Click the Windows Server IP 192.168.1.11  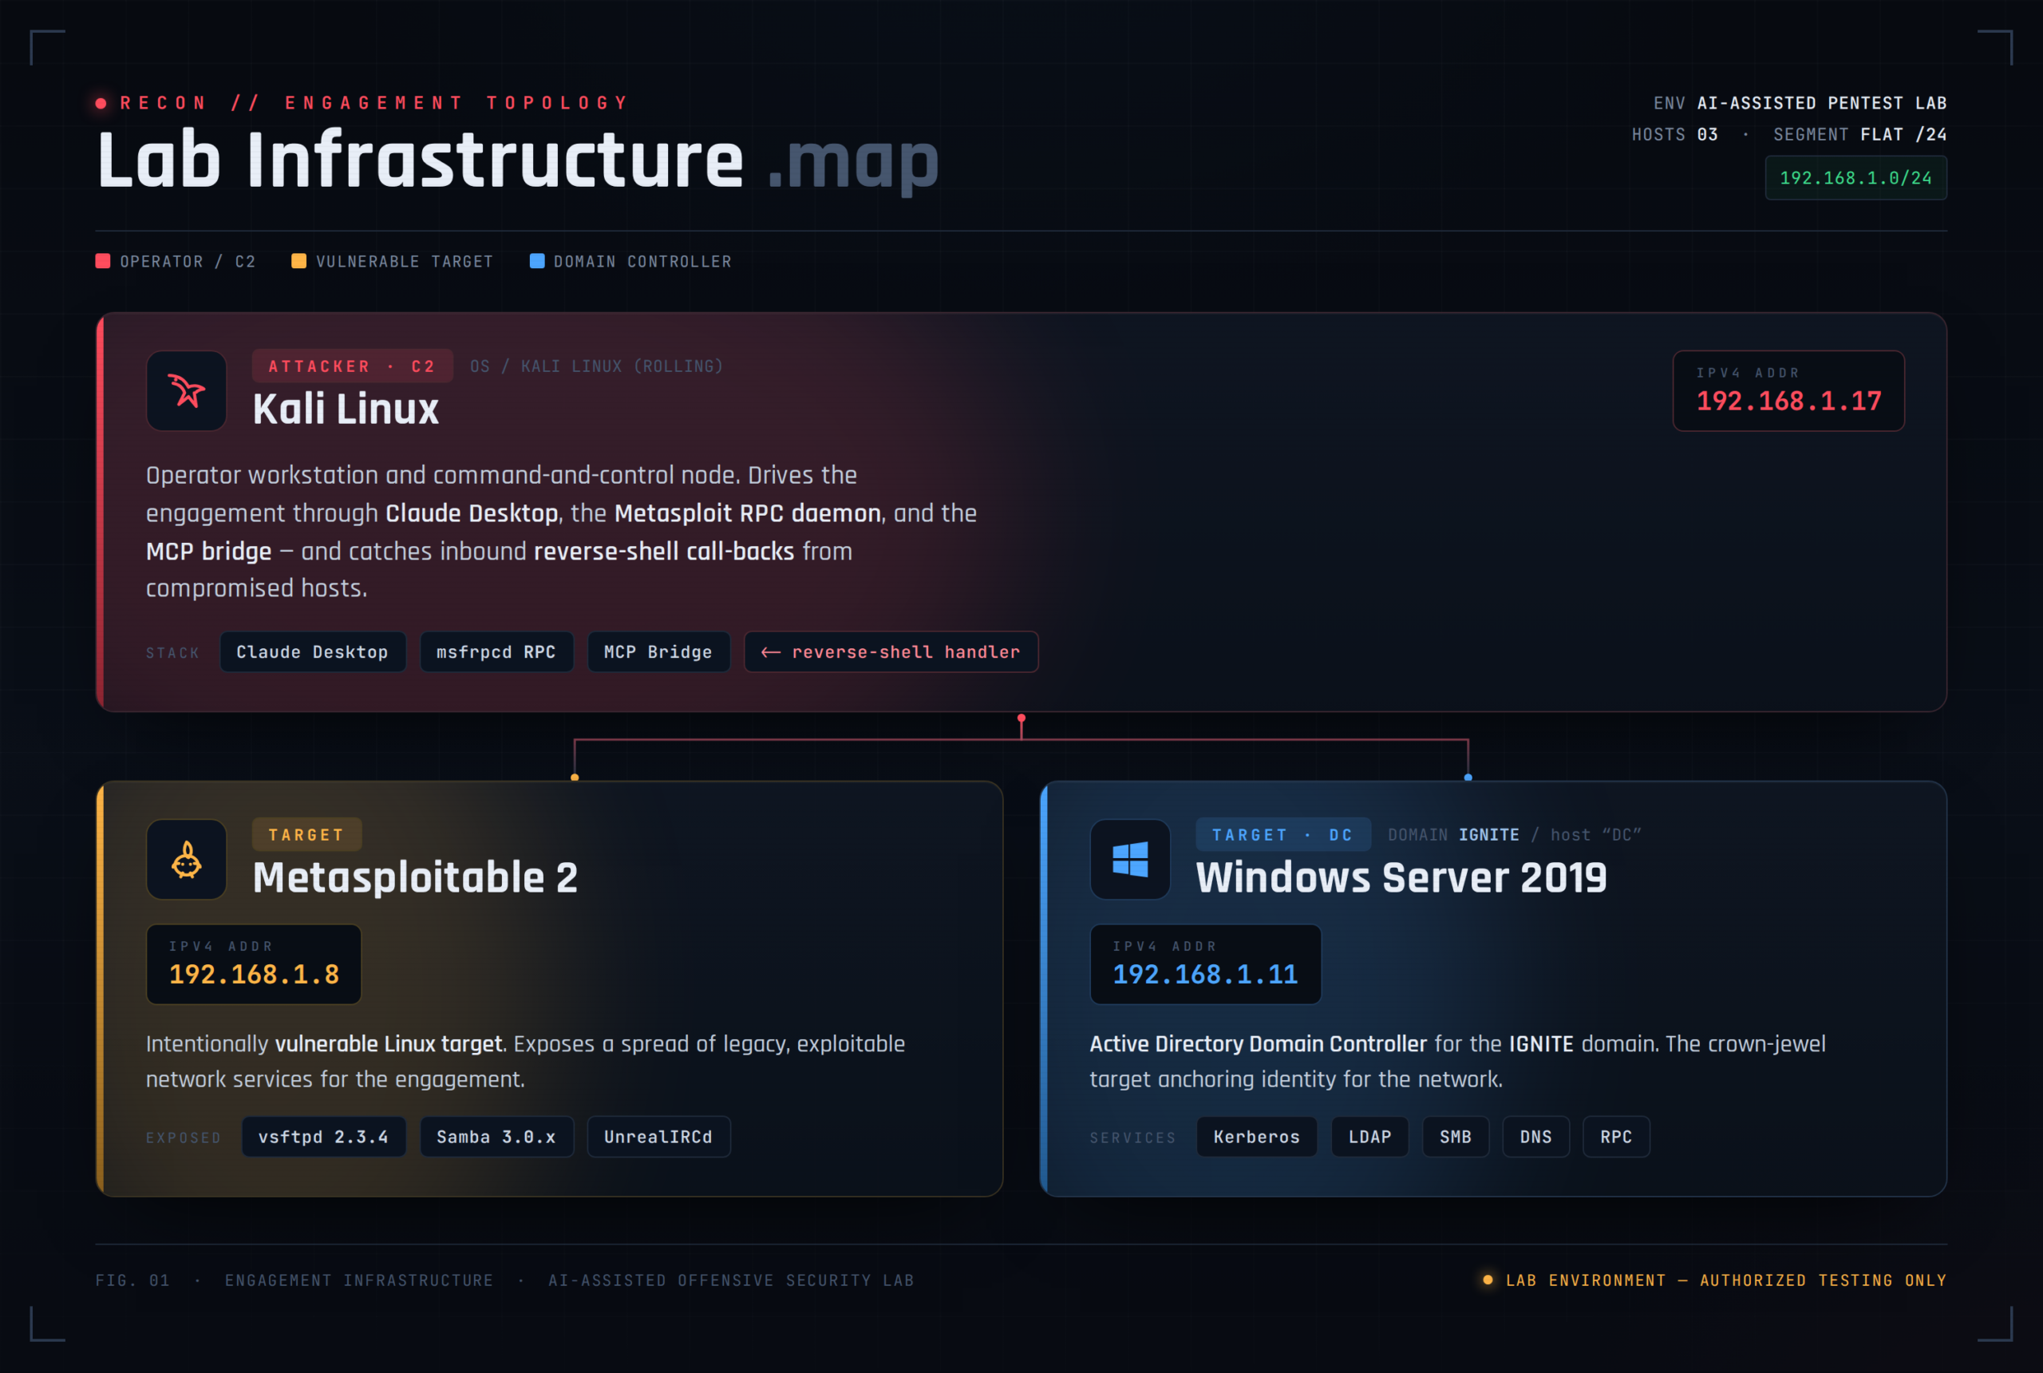[1205, 975]
